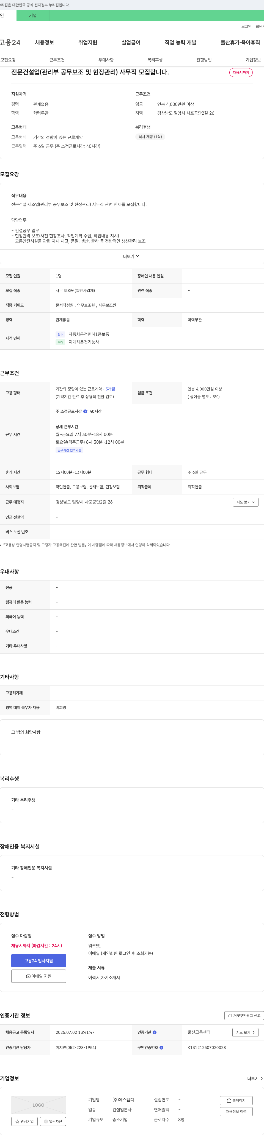
Task: Open 지도 보기 dropdown for 근무 예정지
Action: pos(246,502)
